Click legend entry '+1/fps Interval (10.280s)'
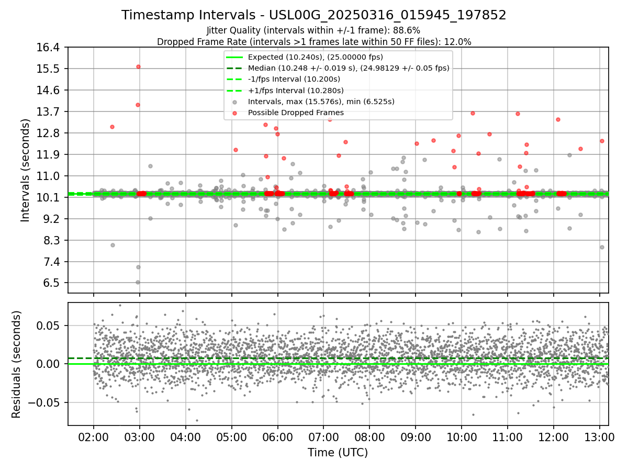Screen dimensions: 628x471 (296, 91)
